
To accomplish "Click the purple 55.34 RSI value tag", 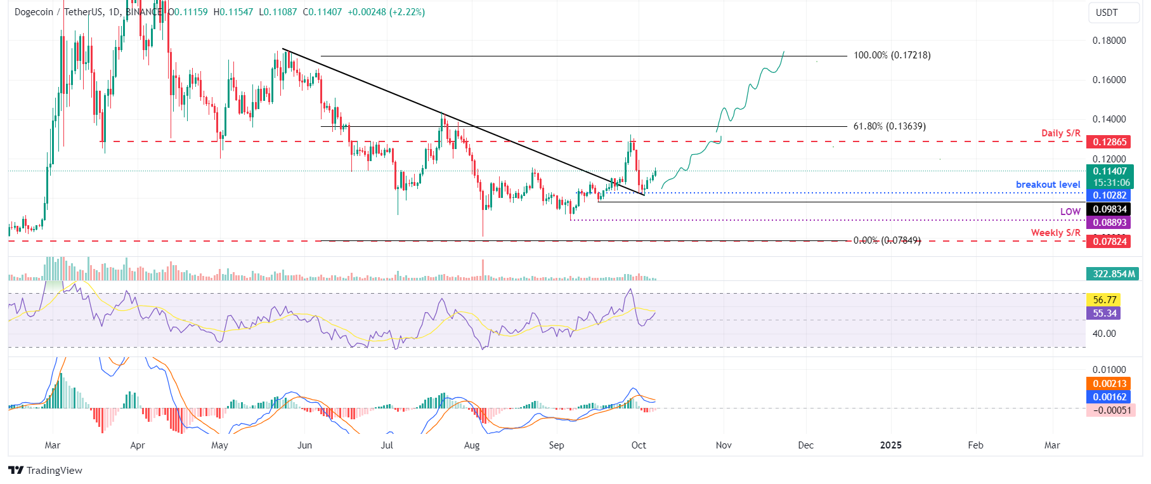I will (x=1104, y=313).
